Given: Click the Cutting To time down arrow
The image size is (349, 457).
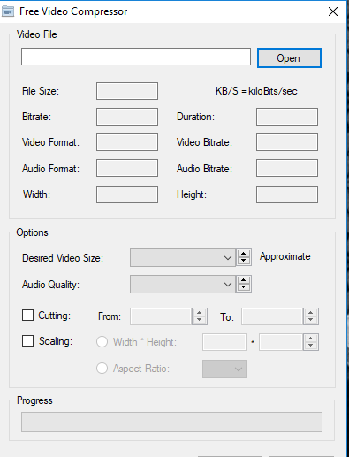Looking at the screenshot, I should (x=311, y=320).
